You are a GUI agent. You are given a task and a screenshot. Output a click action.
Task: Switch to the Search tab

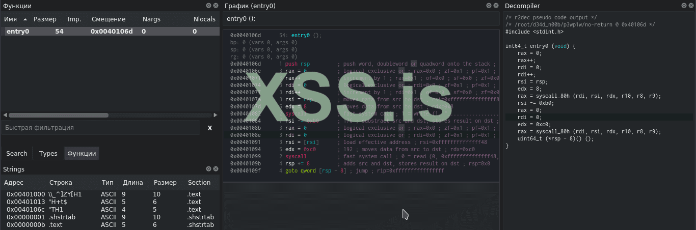click(x=17, y=153)
